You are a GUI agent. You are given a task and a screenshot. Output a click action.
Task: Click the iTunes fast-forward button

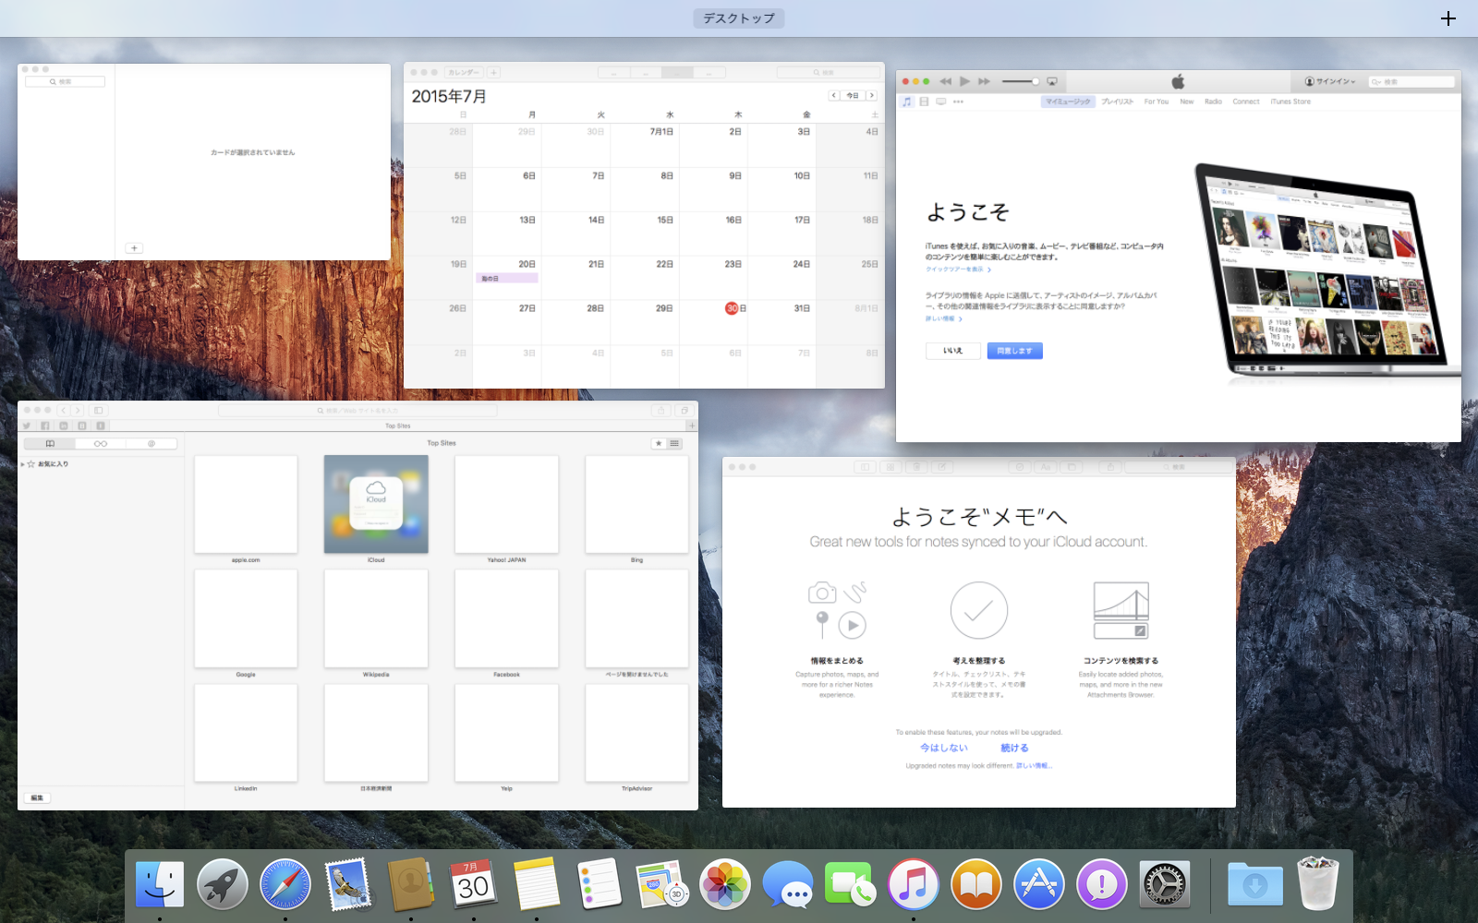tap(984, 81)
